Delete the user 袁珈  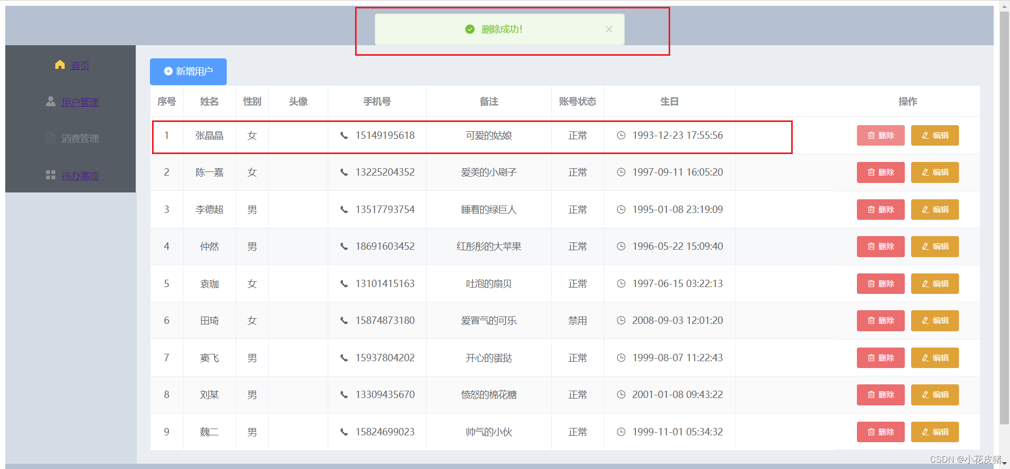coord(881,284)
